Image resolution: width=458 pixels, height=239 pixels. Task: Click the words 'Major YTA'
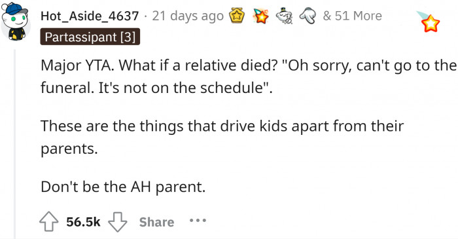[77, 65]
